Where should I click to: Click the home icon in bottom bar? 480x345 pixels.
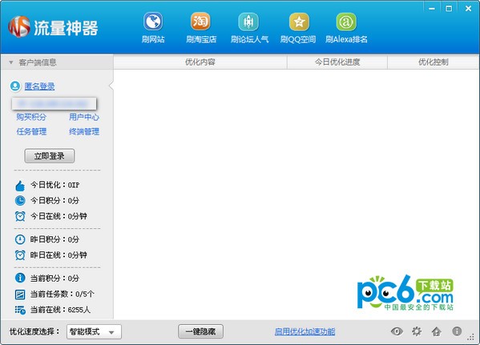(x=437, y=331)
